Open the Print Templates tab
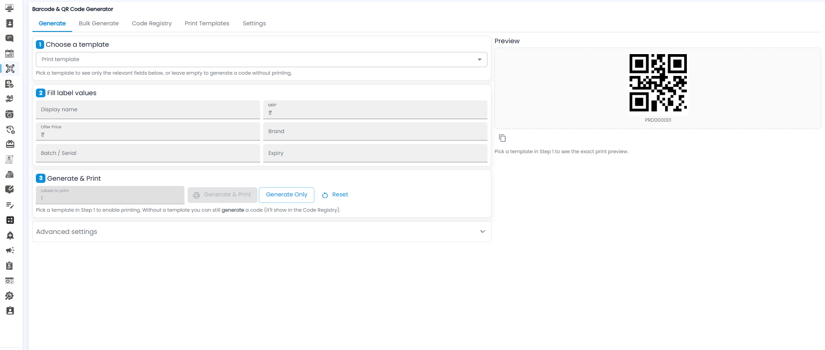The image size is (825, 350). 207,24
